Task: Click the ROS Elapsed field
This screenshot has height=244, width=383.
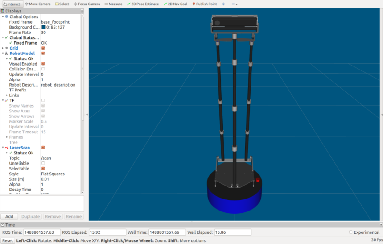Action: click(107, 232)
